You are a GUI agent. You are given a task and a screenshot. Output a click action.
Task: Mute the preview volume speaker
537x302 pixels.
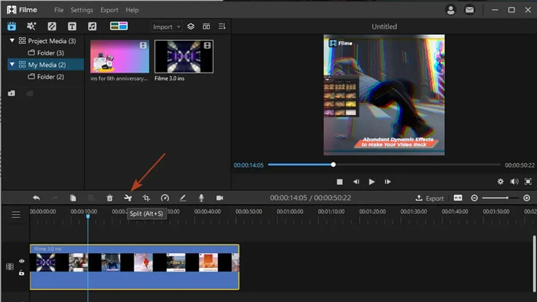[515, 182]
